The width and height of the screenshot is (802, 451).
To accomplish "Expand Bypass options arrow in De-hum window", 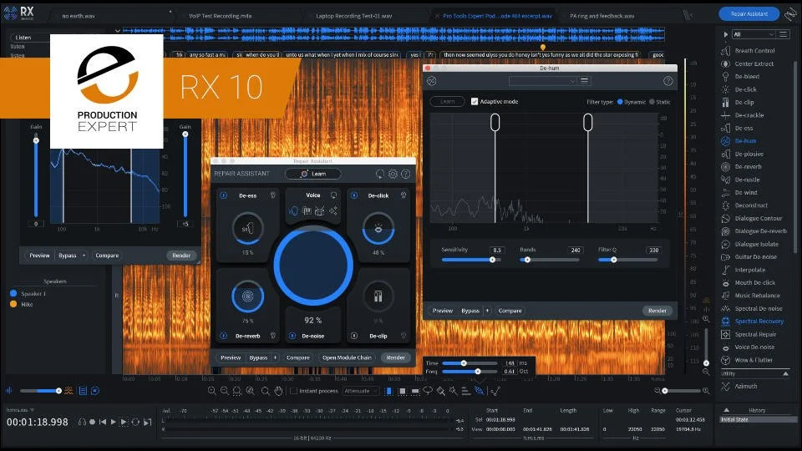I will click(487, 311).
